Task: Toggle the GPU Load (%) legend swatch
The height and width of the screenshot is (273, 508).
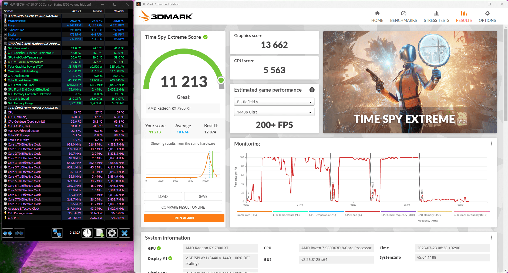Action: (362, 211)
